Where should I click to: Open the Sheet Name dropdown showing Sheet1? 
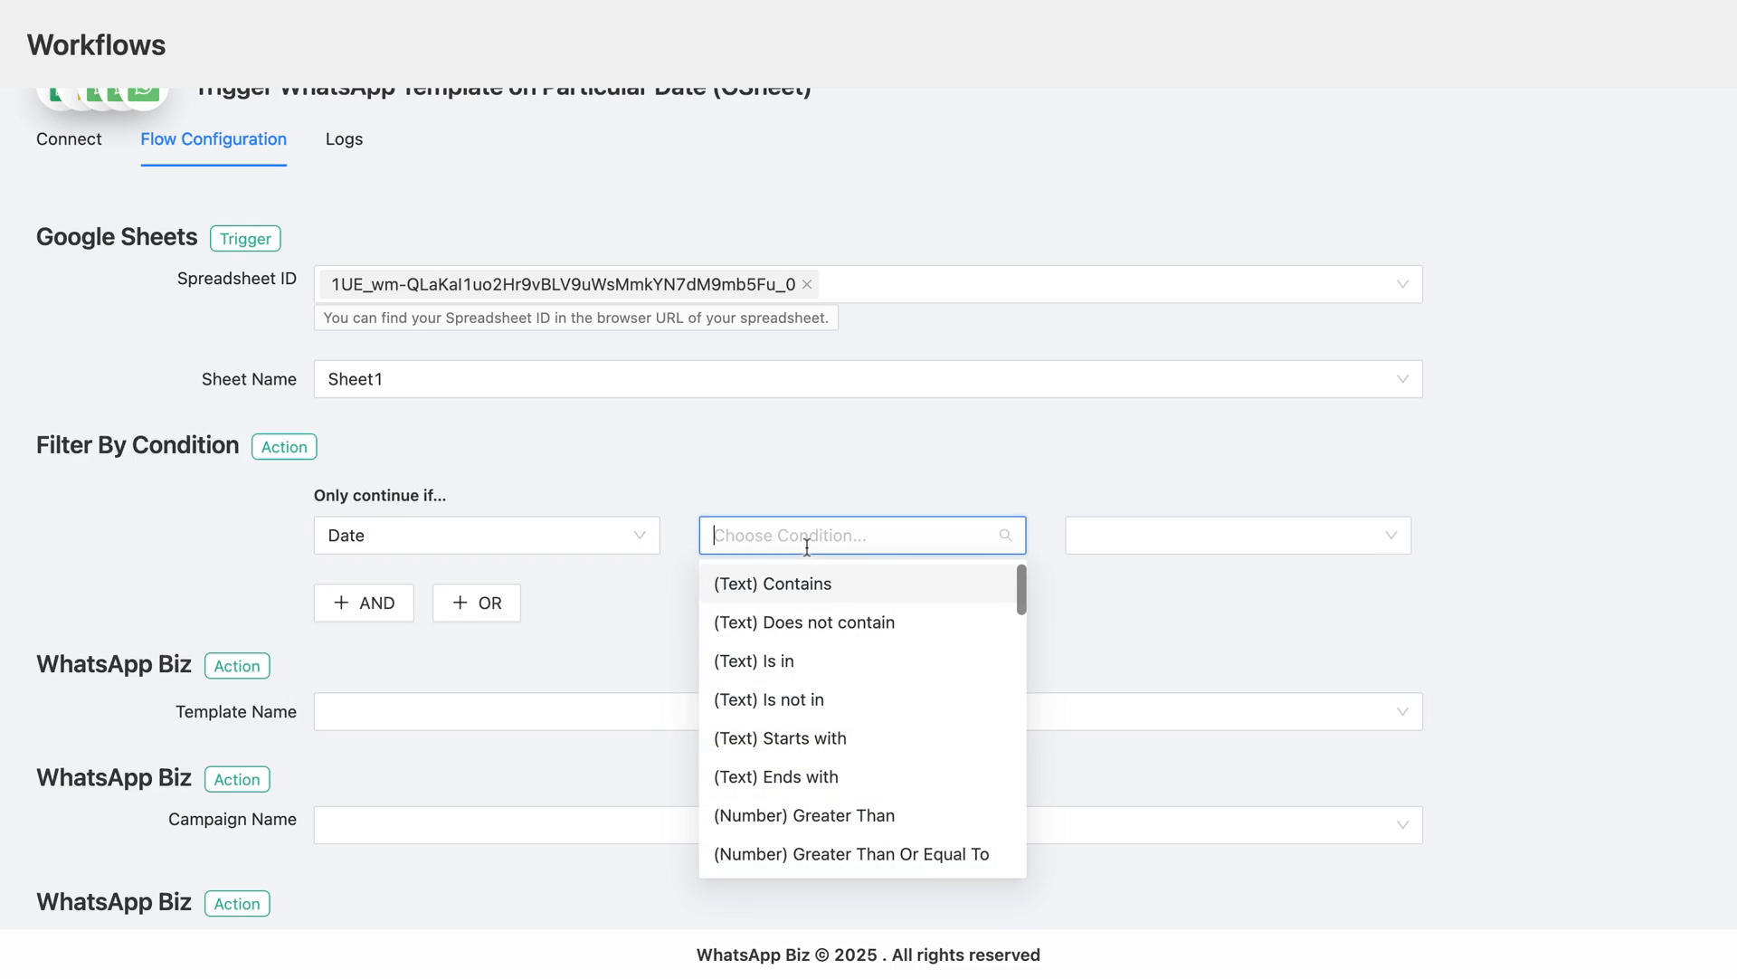(x=1403, y=379)
